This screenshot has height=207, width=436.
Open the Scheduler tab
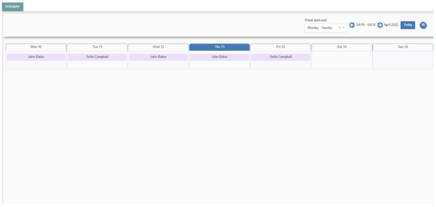[x=13, y=7]
